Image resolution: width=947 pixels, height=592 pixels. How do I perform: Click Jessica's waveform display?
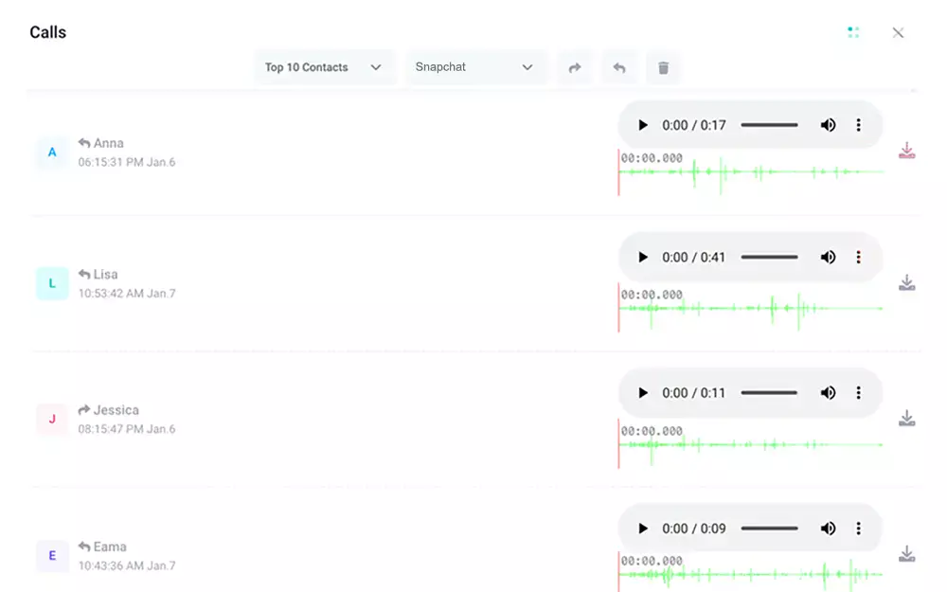pos(748,445)
